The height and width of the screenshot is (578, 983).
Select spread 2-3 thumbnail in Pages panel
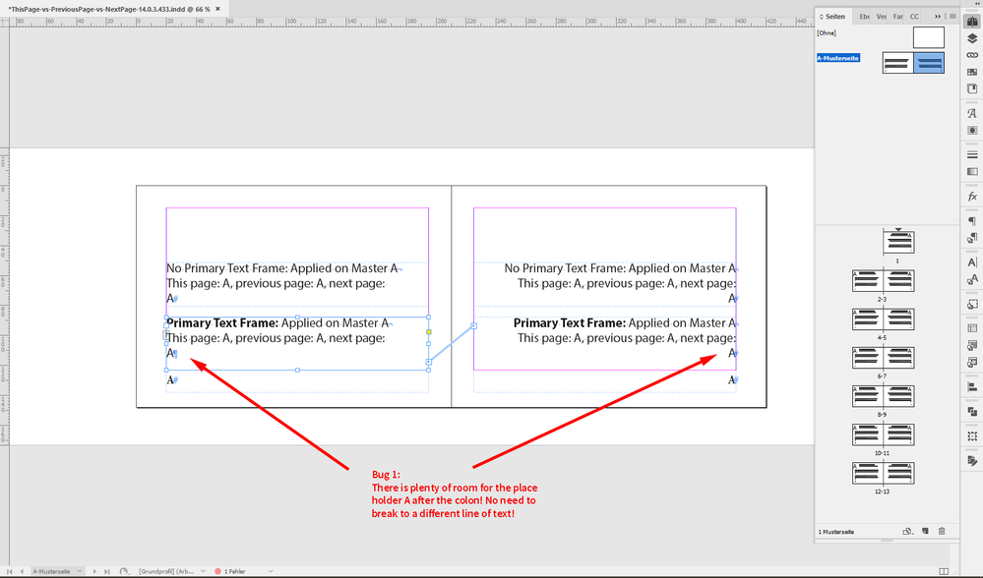click(x=884, y=280)
